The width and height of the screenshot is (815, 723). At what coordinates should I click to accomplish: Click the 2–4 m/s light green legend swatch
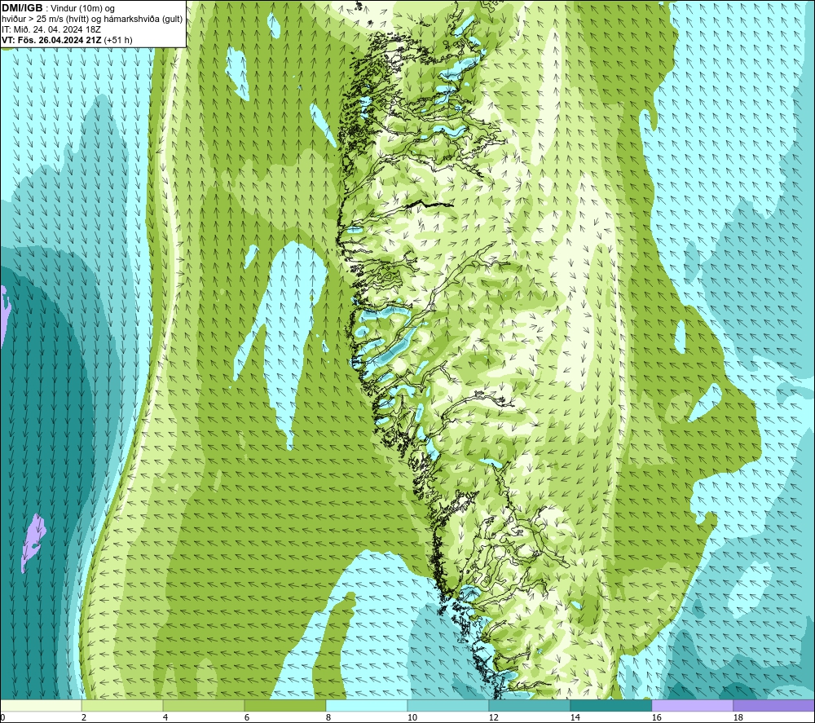point(122,705)
